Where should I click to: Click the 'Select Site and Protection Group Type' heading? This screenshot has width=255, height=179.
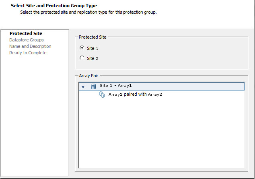click(x=54, y=6)
